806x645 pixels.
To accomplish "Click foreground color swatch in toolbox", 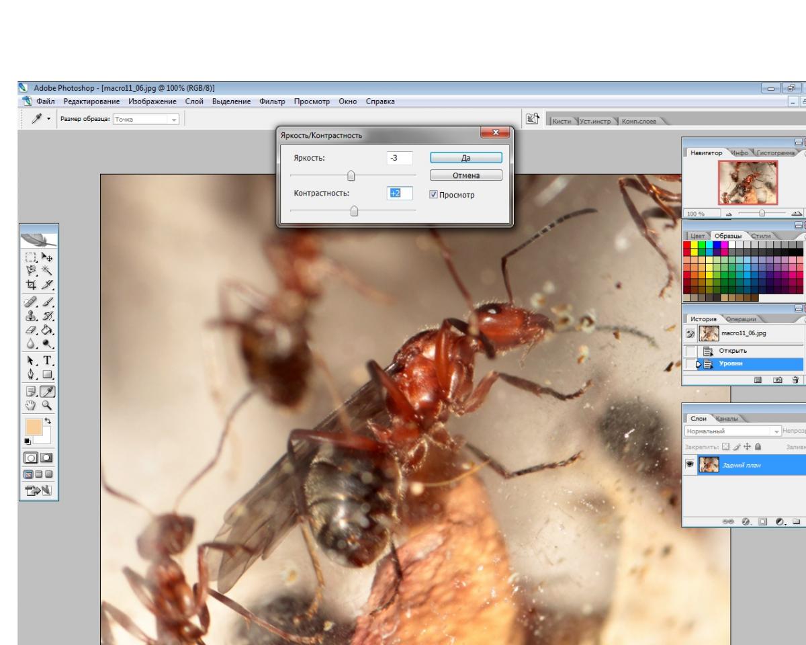I will (34, 427).
